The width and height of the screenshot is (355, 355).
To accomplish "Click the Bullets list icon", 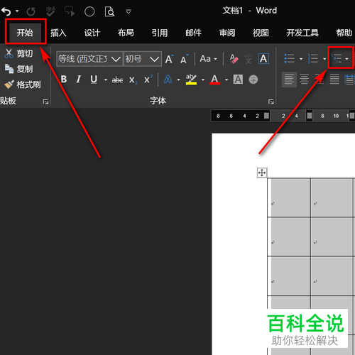I will [289, 58].
